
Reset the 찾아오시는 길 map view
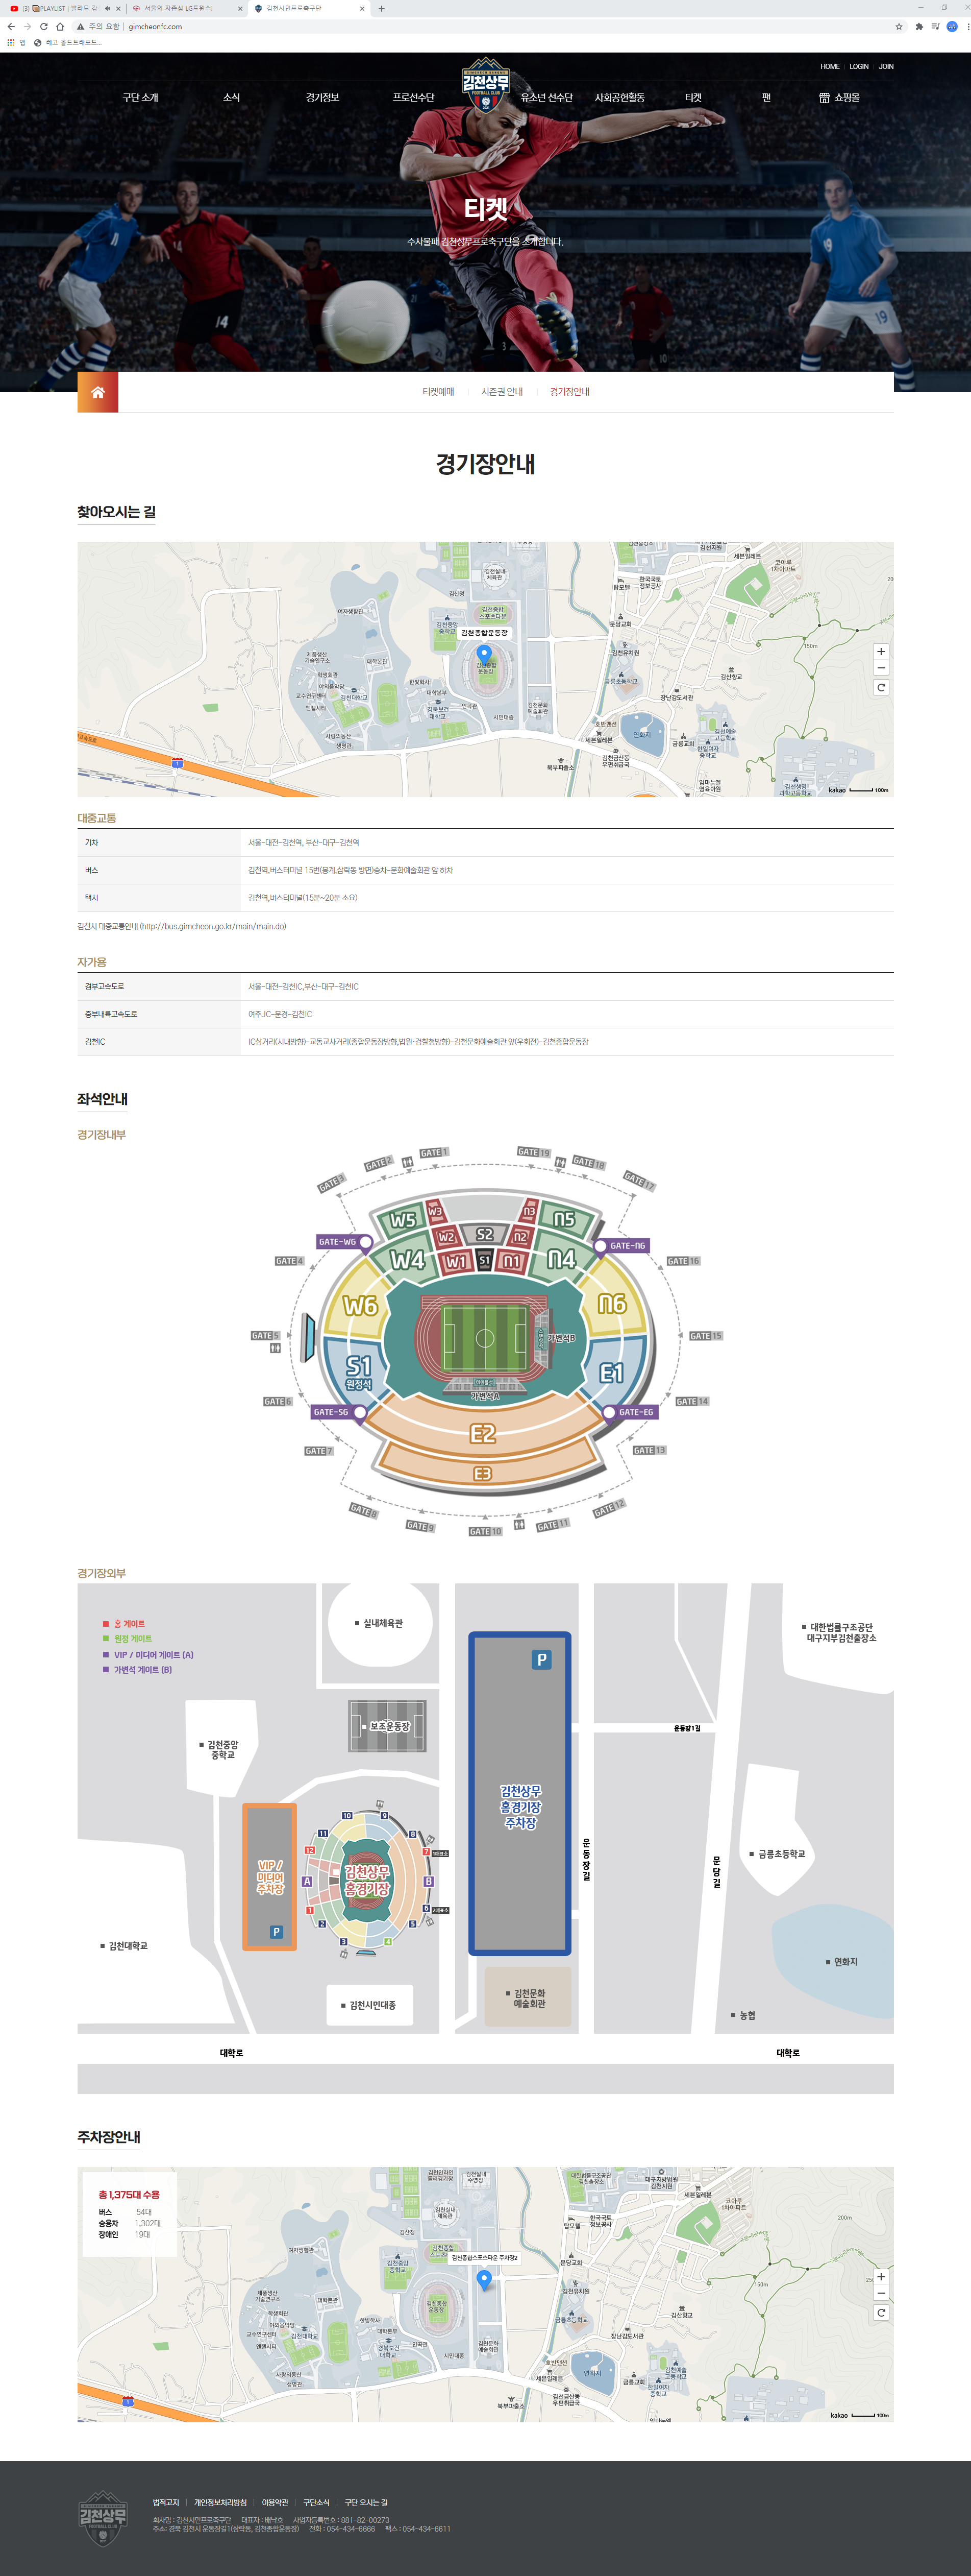click(x=880, y=688)
